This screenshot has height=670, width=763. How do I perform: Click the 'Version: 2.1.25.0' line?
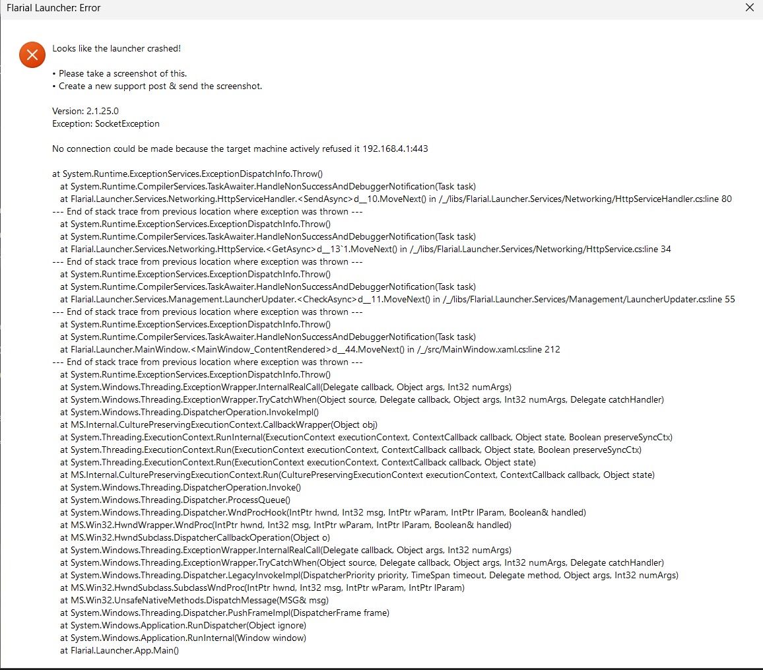[x=85, y=111]
